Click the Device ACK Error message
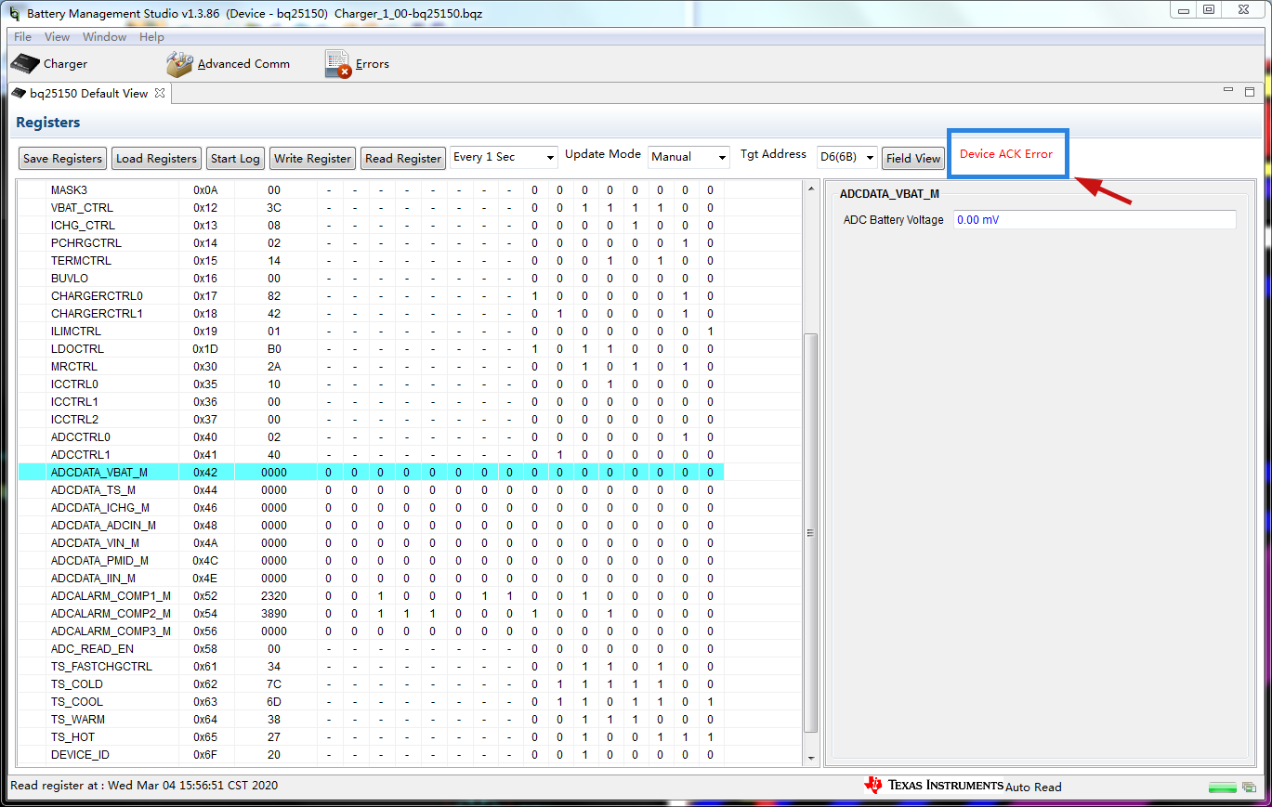This screenshot has height=807, width=1272. 1006,153
